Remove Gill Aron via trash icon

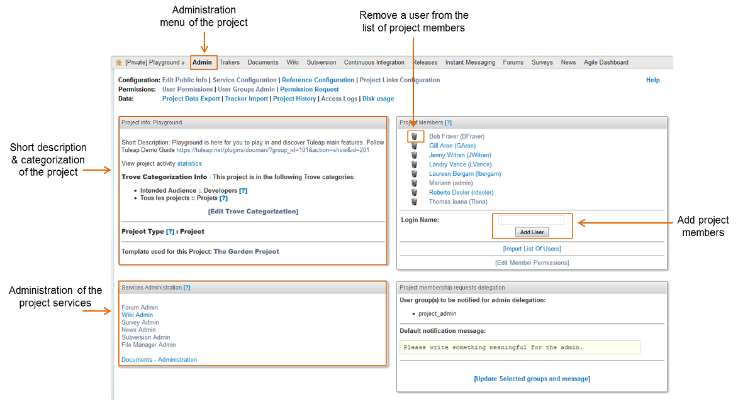(x=414, y=146)
